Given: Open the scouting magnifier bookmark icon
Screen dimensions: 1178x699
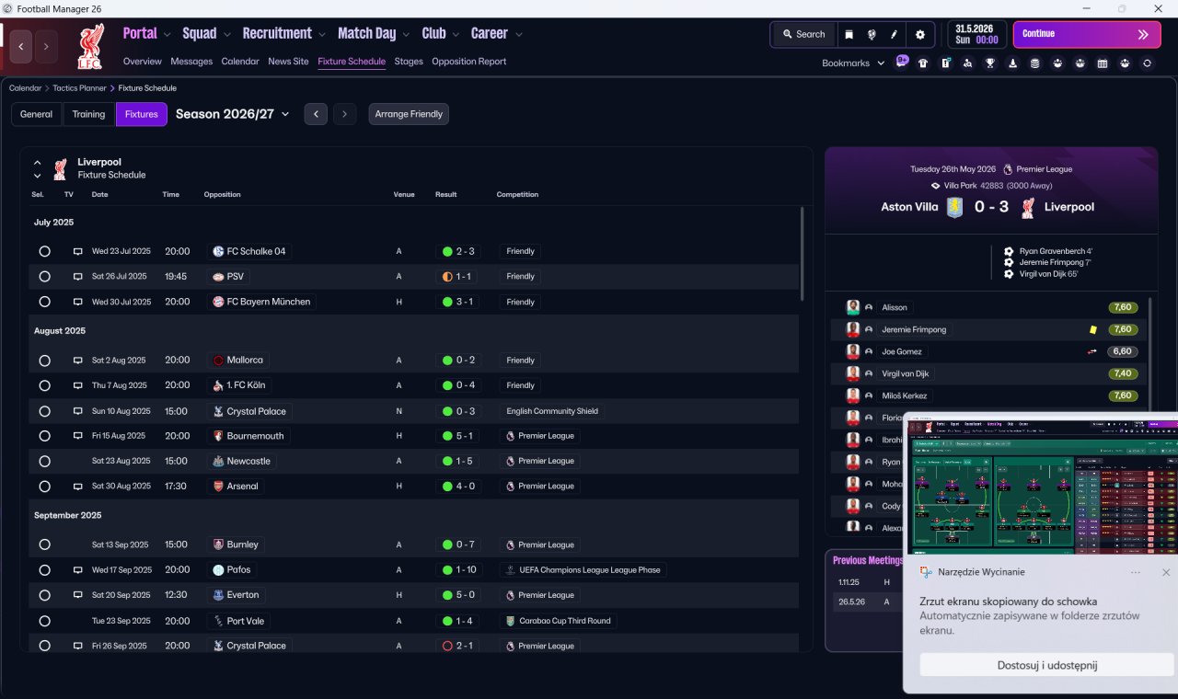Looking at the screenshot, I should (x=968, y=63).
